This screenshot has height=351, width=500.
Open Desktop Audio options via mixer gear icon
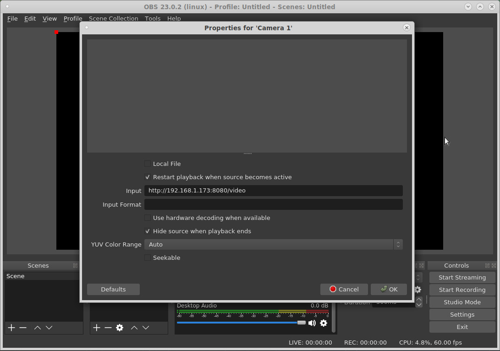(x=324, y=323)
